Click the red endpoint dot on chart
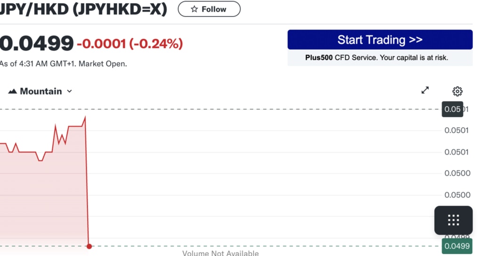Image resolution: width=482 pixels, height=256 pixels. pos(89,246)
